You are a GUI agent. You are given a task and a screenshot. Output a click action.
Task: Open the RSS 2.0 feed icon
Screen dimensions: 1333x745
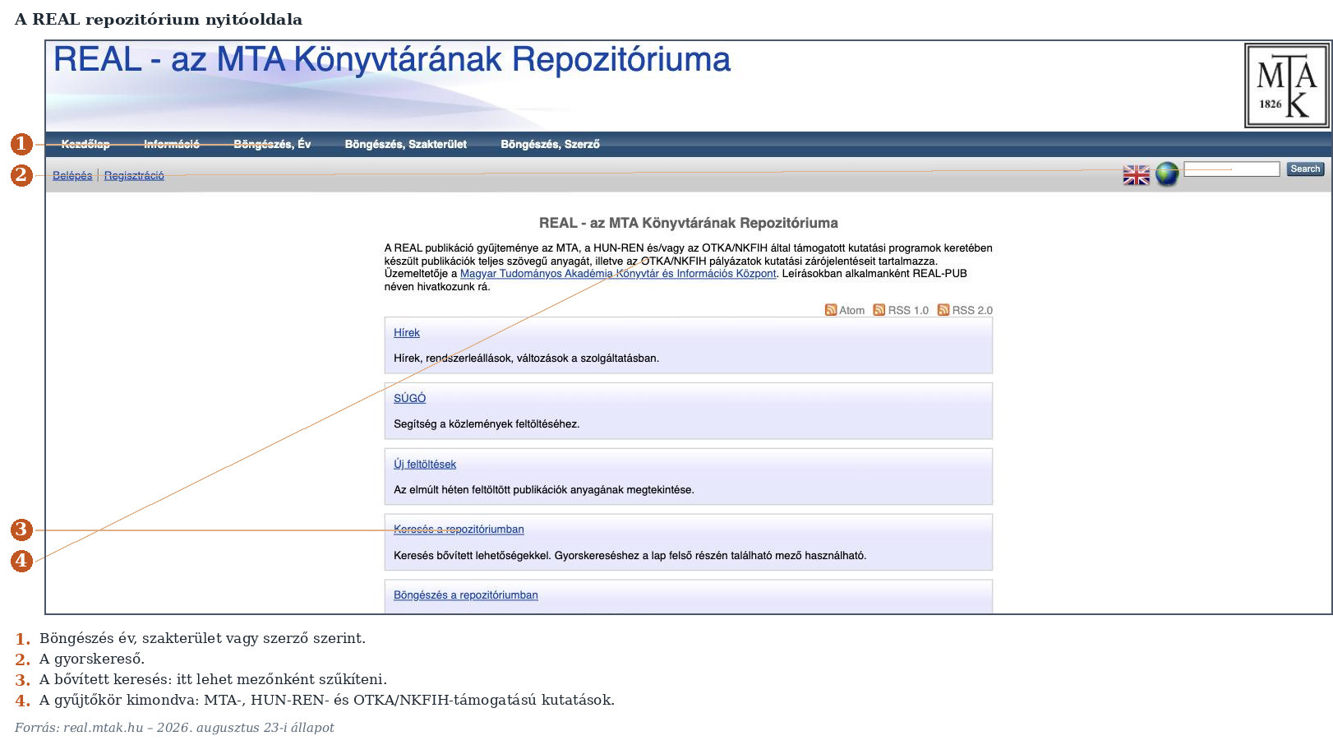point(943,310)
